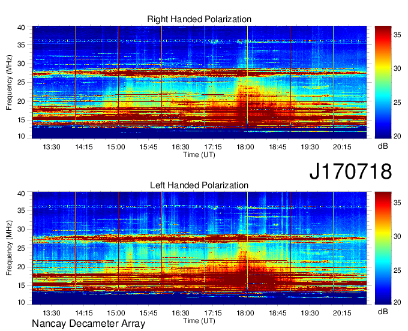Click the 15:00 time tick under Right Handed plot

click(x=116, y=147)
